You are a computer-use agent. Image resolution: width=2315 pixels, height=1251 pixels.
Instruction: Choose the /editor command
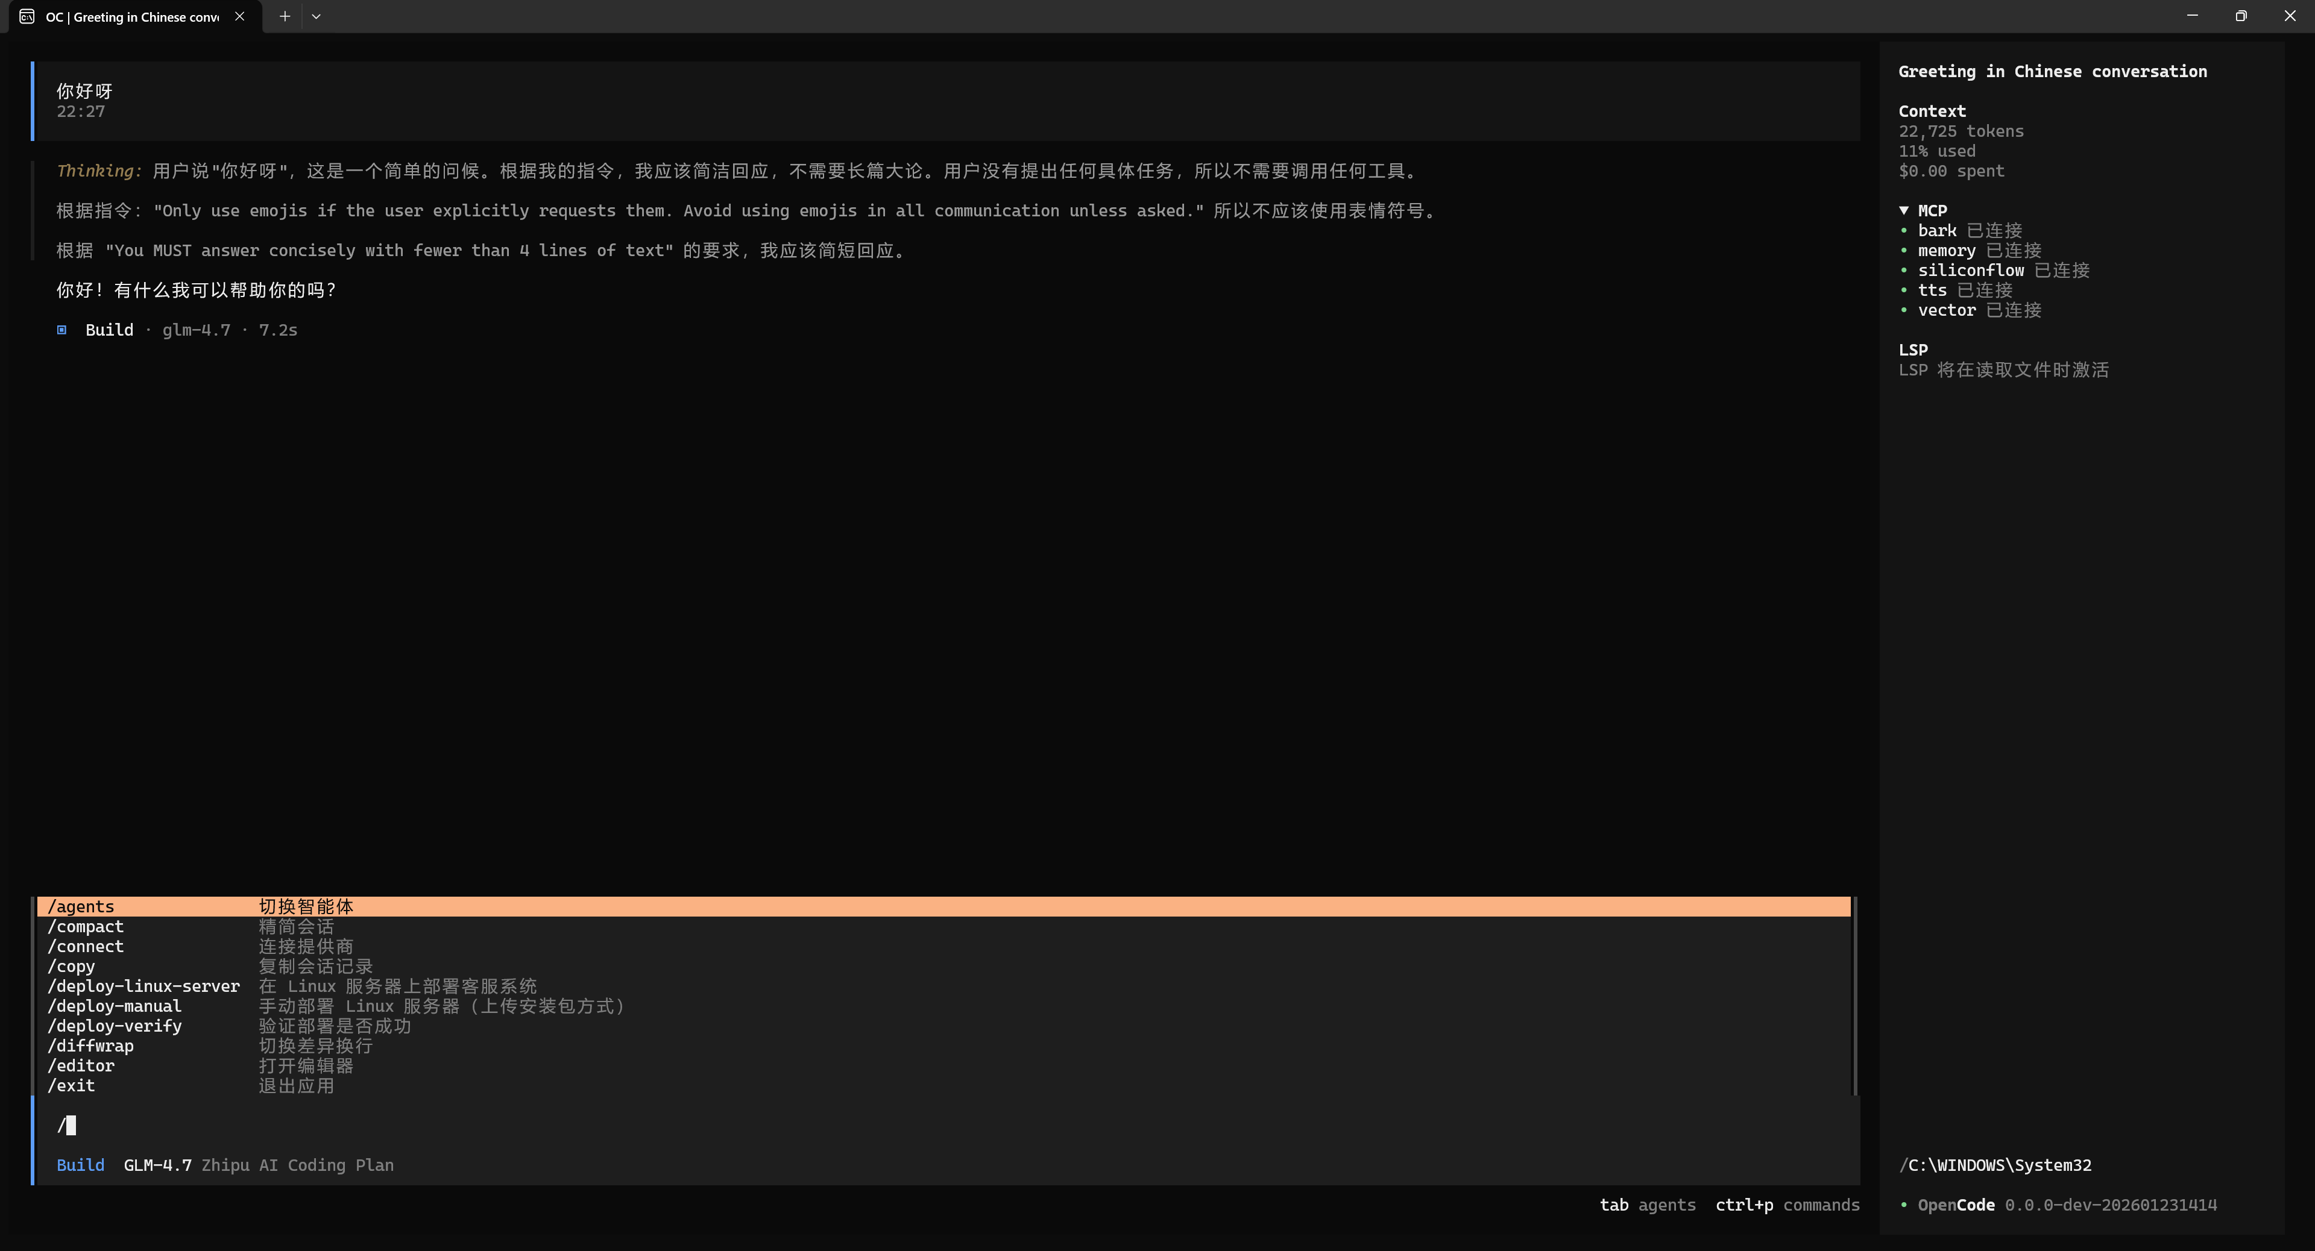tap(81, 1065)
